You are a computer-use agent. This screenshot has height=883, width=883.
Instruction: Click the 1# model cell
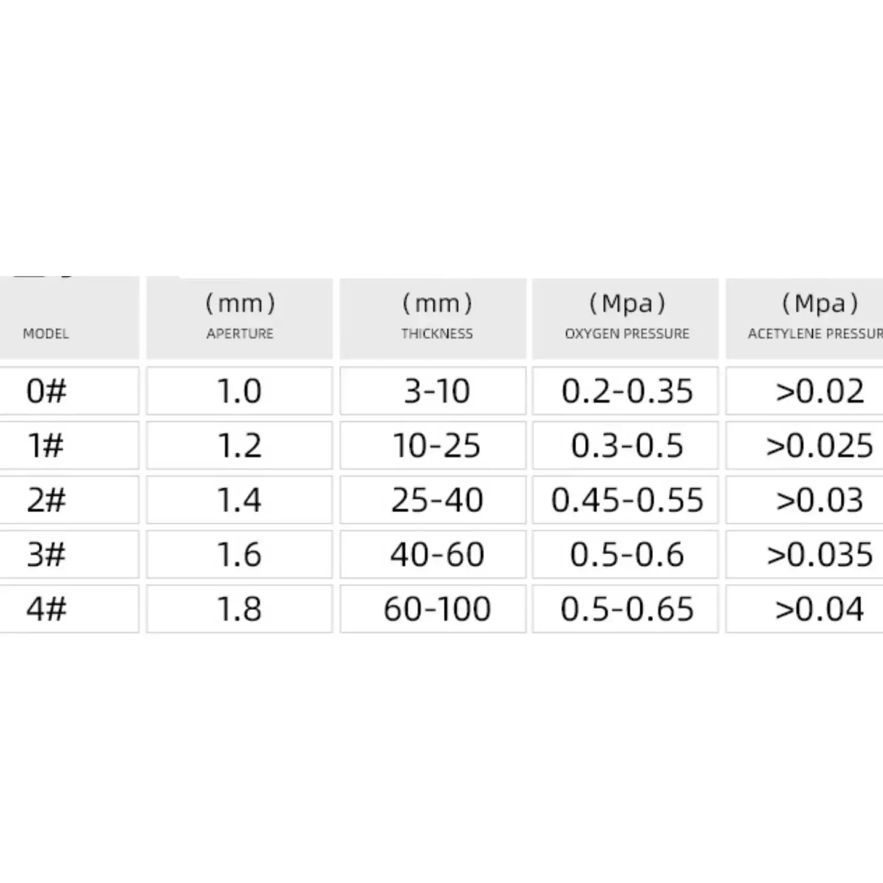point(47,446)
